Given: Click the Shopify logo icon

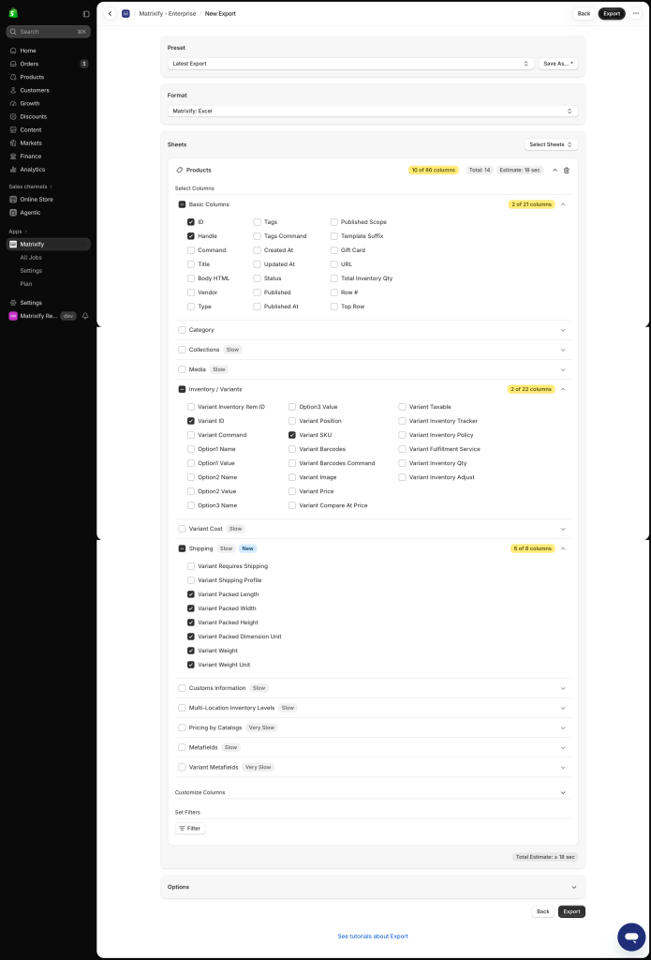Looking at the screenshot, I should [x=13, y=13].
